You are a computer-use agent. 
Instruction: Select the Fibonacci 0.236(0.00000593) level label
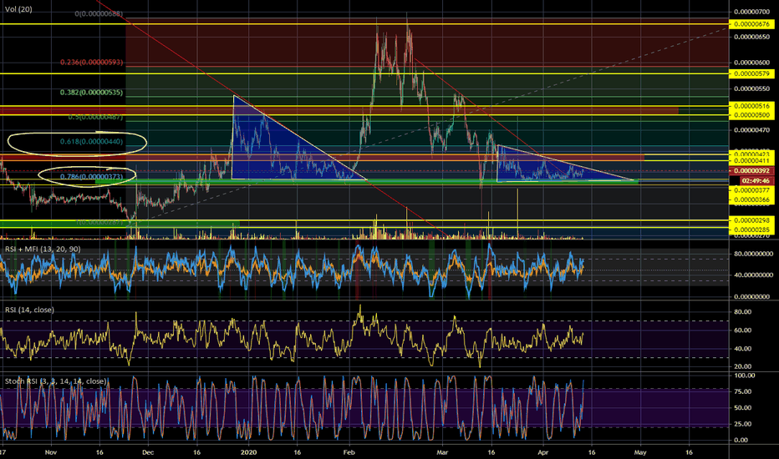click(x=91, y=63)
